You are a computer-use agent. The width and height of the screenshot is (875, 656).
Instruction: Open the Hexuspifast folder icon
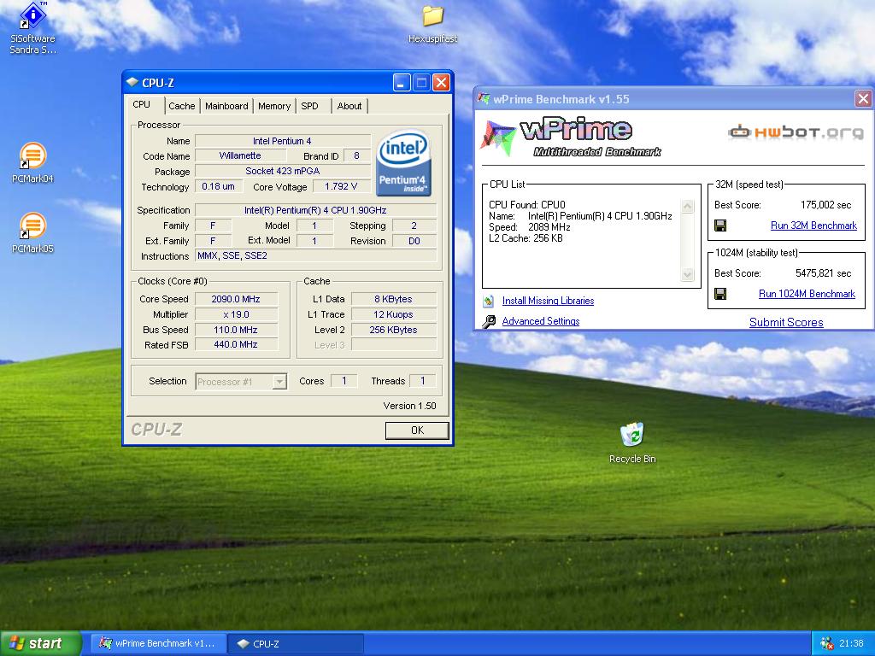432,25
